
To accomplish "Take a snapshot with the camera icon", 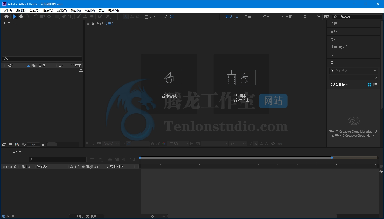I will (152, 144).
